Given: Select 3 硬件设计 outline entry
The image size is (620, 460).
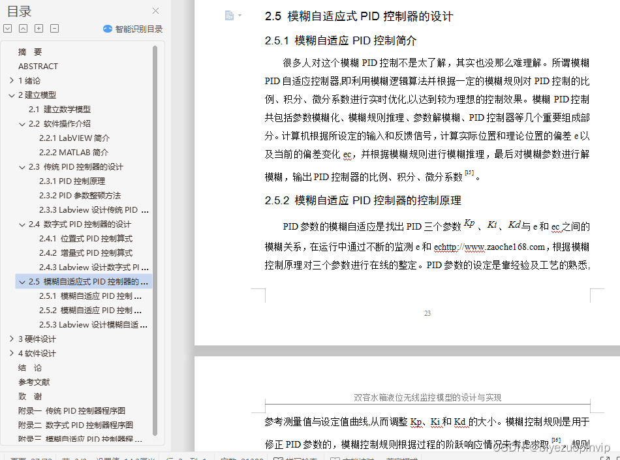Looking at the screenshot, I should click(x=37, y=339).
